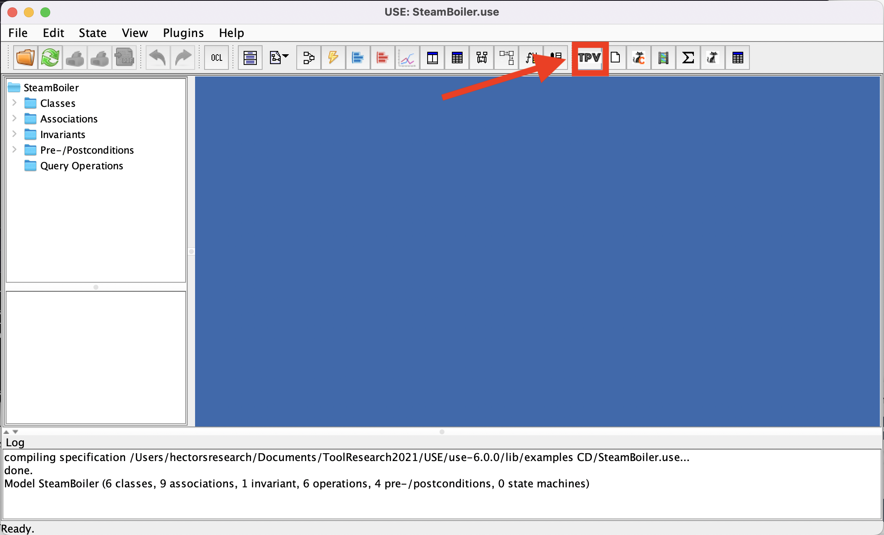
Task: Open the OCL expression evaluator
Action: pyautogui.click(x=216, y=58)
